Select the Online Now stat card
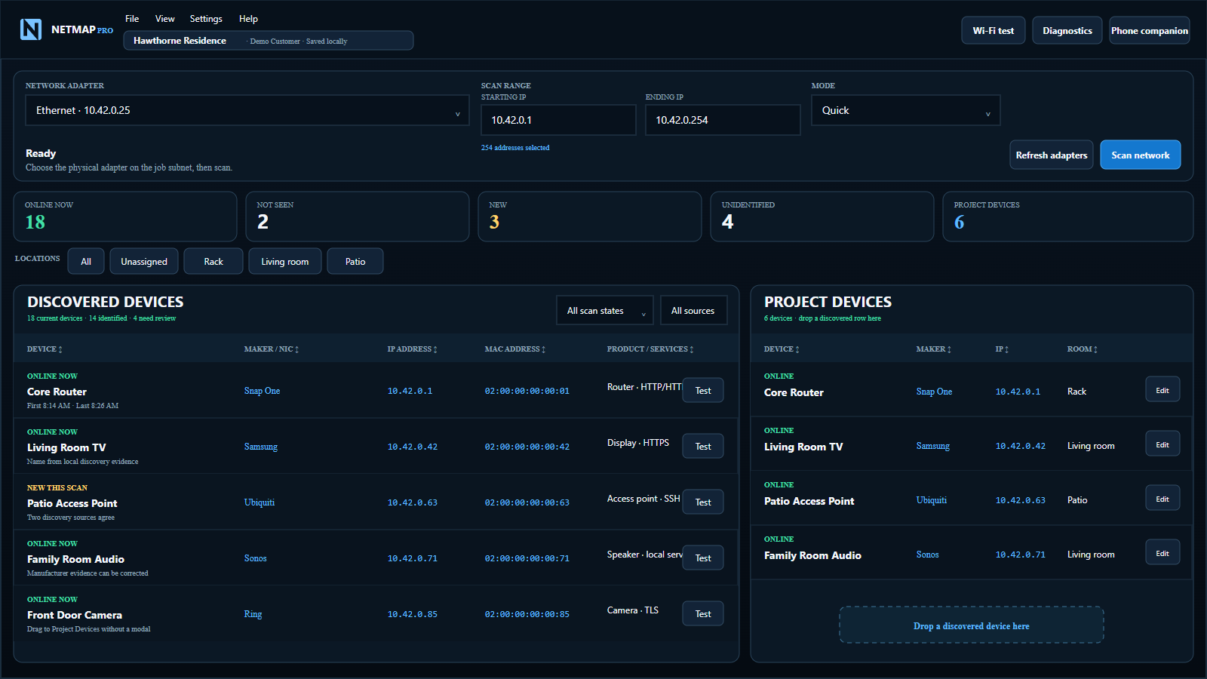The image size is (1207, 679). click(125, 217)
